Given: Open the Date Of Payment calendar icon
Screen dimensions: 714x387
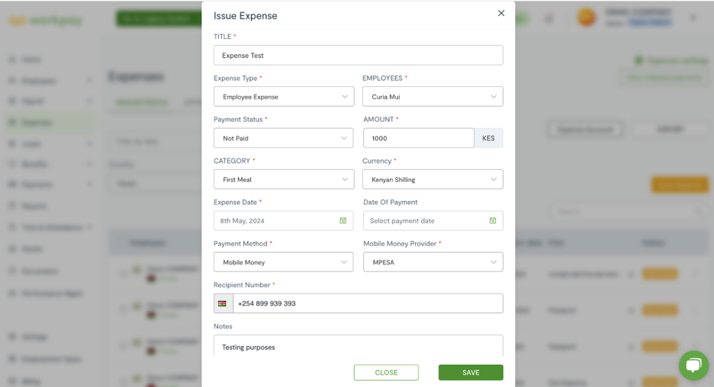Looking at the screenshot, I should tap(493, 221).
